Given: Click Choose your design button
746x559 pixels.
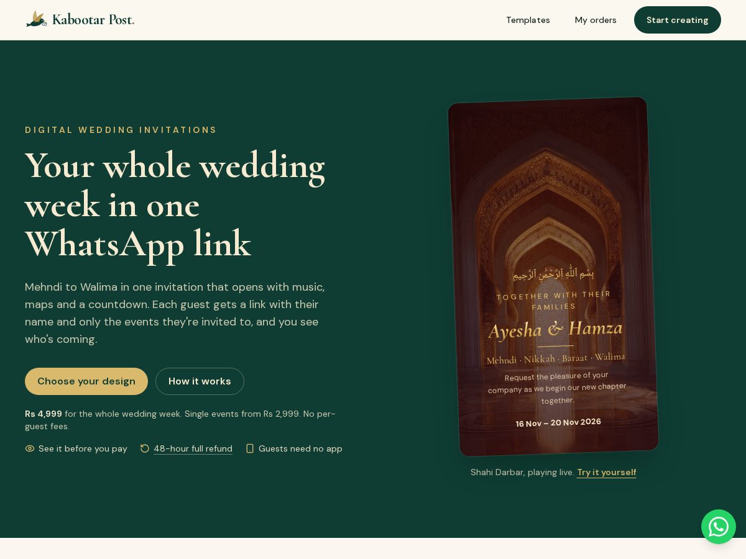Looking at the screenshot, I should pos(86,381).
